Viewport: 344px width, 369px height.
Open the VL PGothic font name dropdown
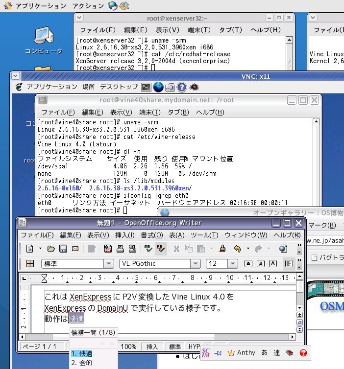pyautogui.click(x=196, y=264)
